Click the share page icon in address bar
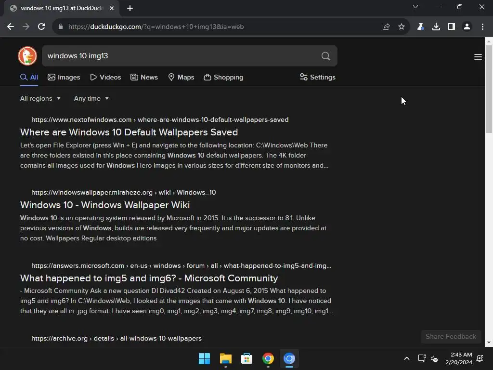 point(386,27)
